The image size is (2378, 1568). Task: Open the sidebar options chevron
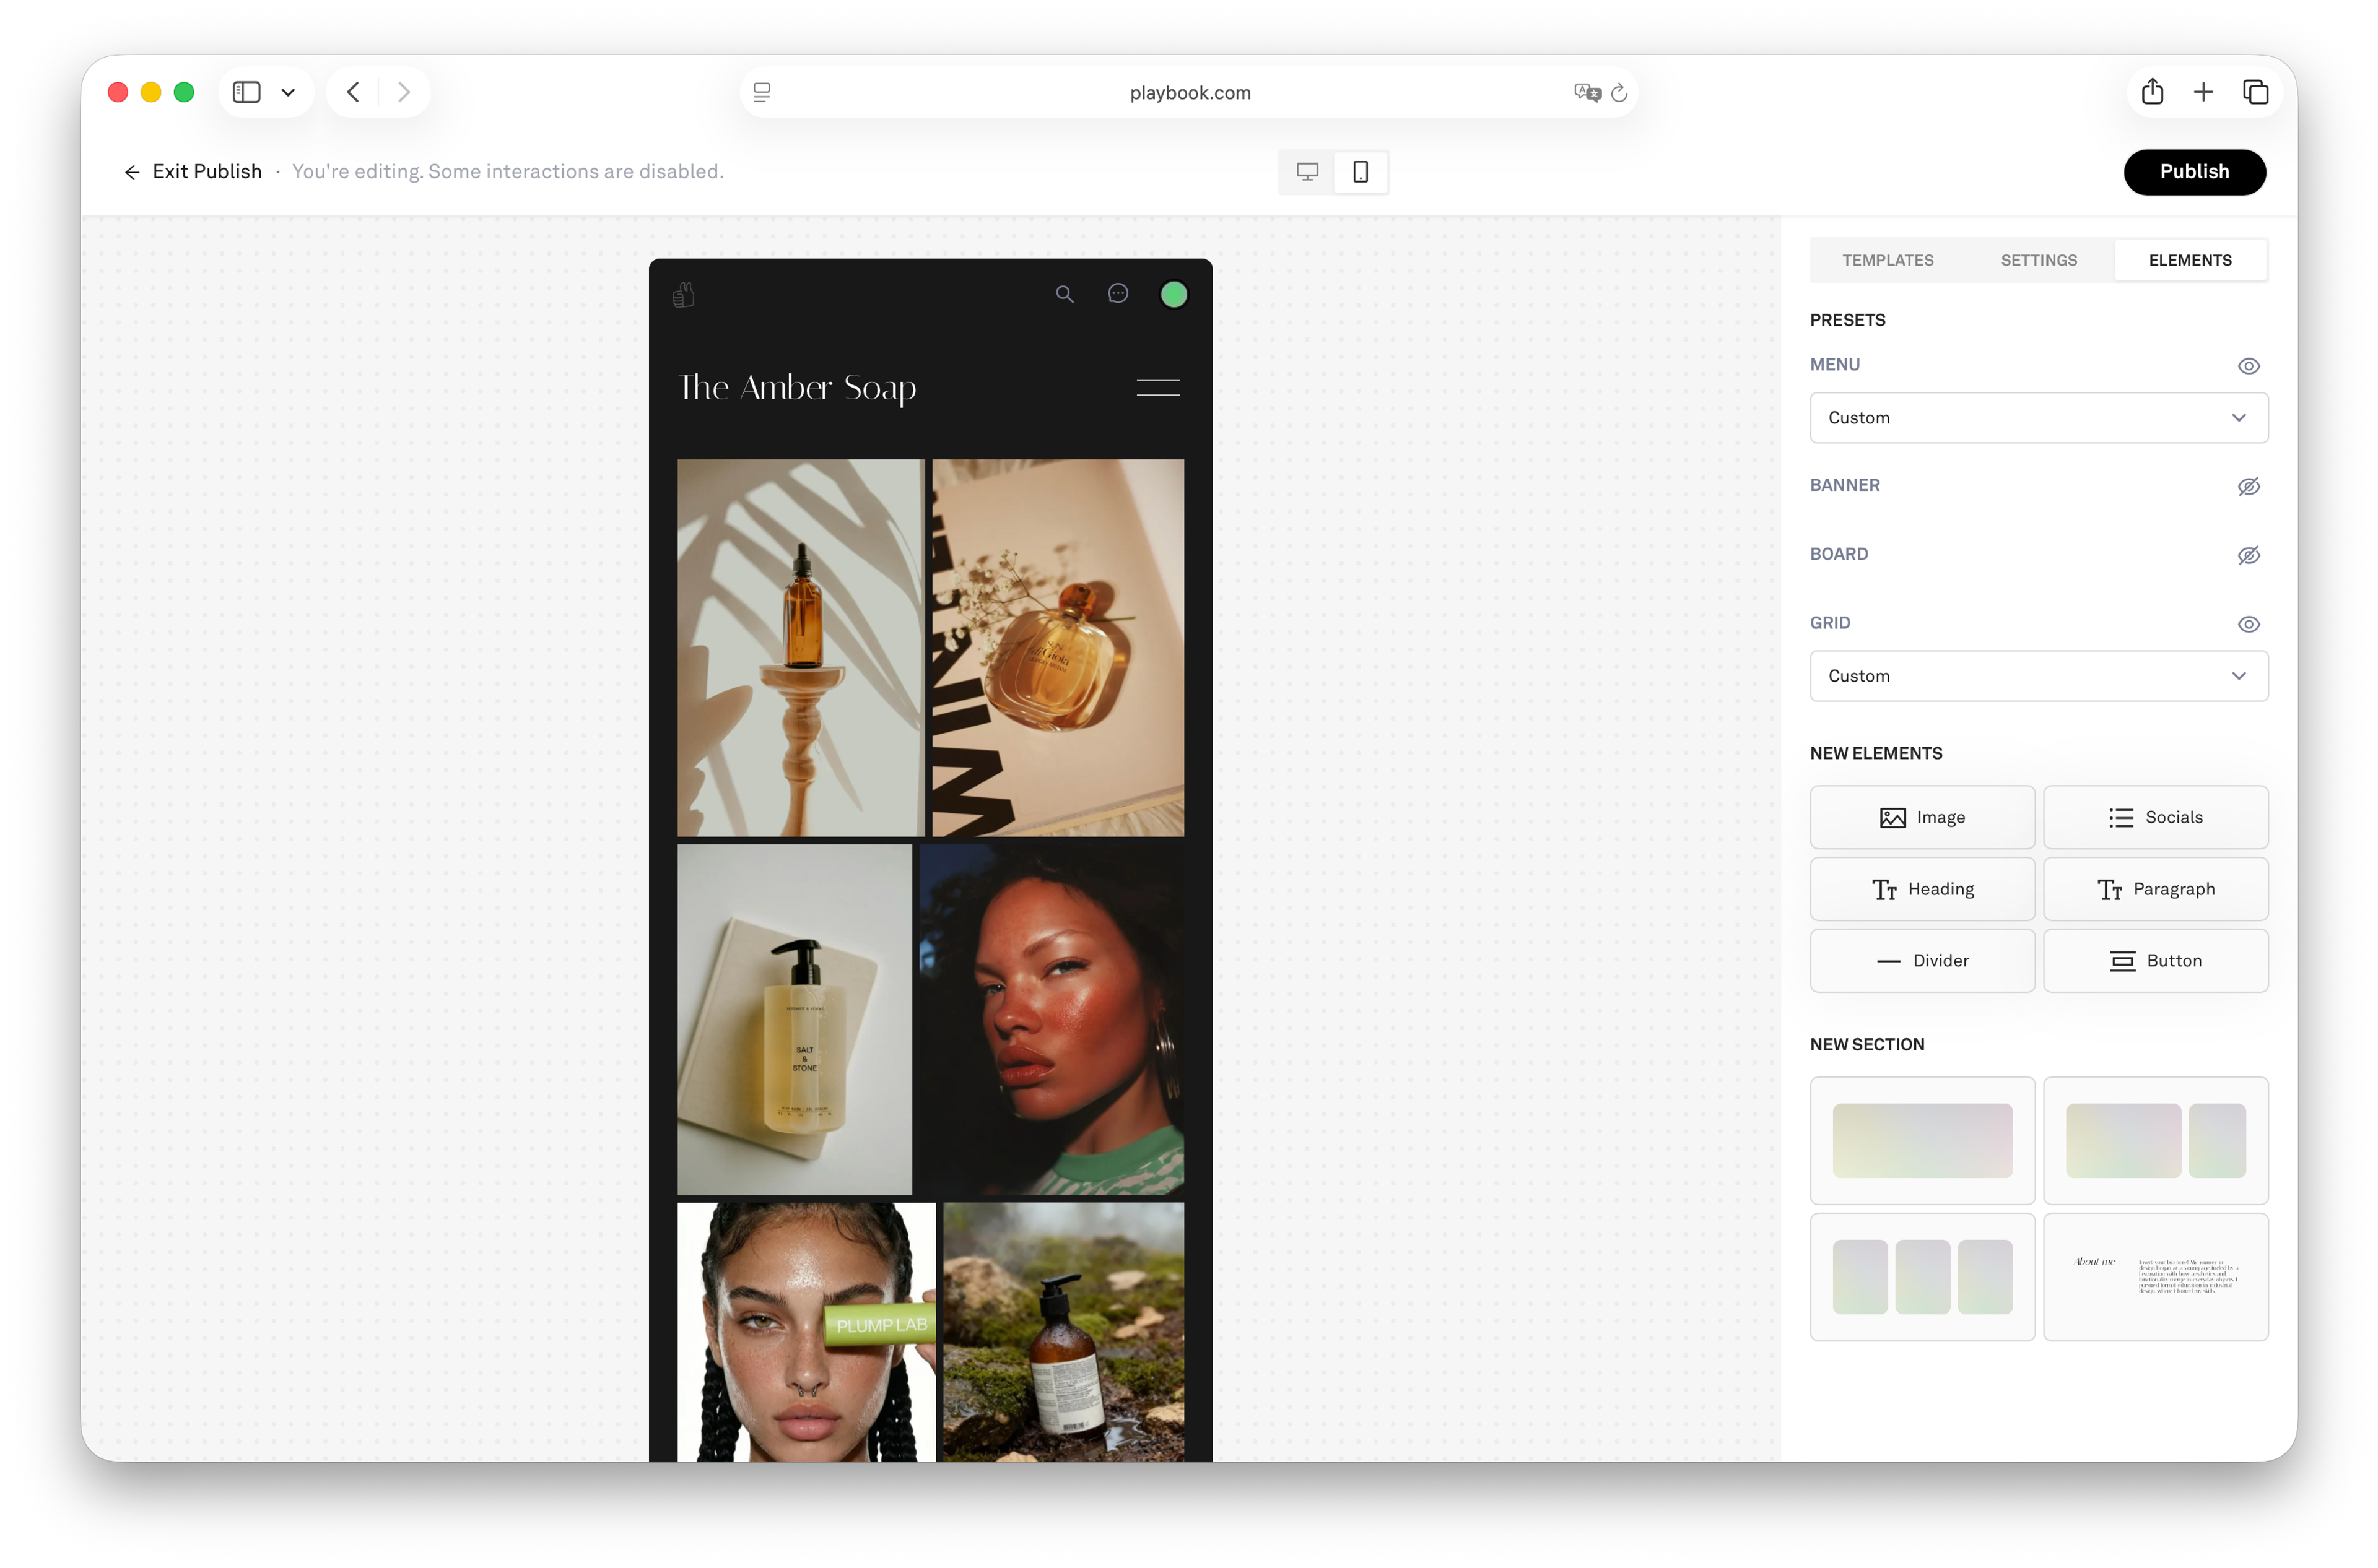(x=288, y=92)
